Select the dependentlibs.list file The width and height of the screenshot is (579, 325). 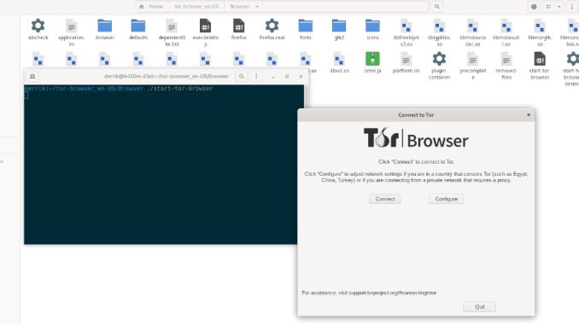172,32
